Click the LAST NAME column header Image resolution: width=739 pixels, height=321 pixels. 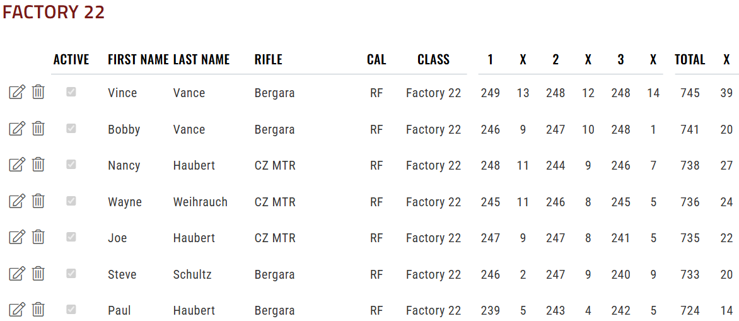(x=201, y=59)
